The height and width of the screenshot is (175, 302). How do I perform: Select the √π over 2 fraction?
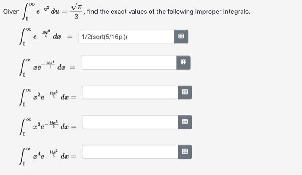[76, 11]
